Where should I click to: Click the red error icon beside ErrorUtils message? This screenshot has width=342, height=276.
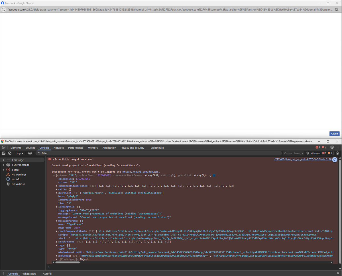coord(50,159)
